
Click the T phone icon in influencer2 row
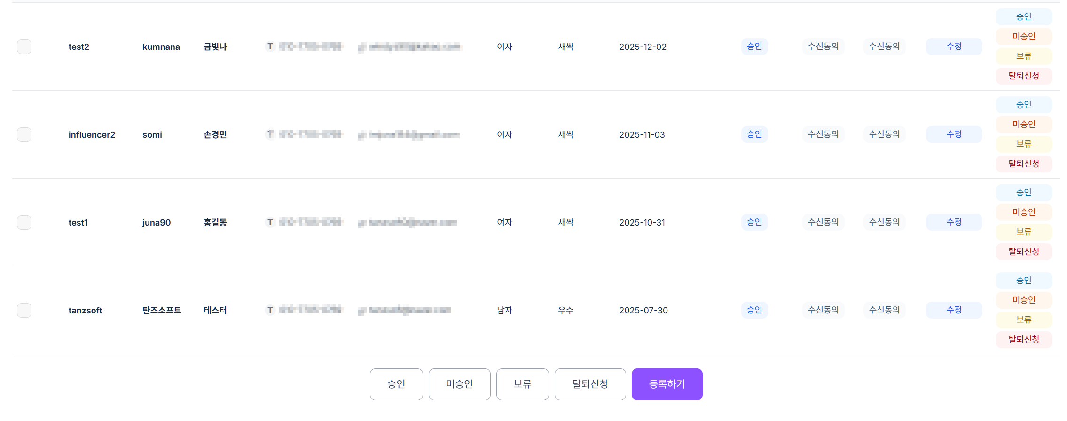(x=270, y=134)
